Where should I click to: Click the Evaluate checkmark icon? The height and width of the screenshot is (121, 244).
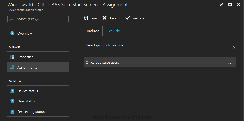(128, 18)
